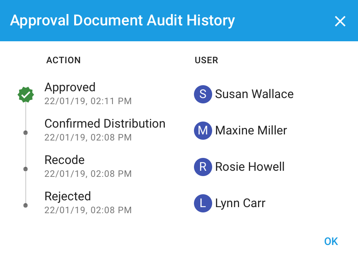This screenshot has height=259, width=358.
Task: Select Maxine Miller's avatar icon
Action: (x=203, y=131)
